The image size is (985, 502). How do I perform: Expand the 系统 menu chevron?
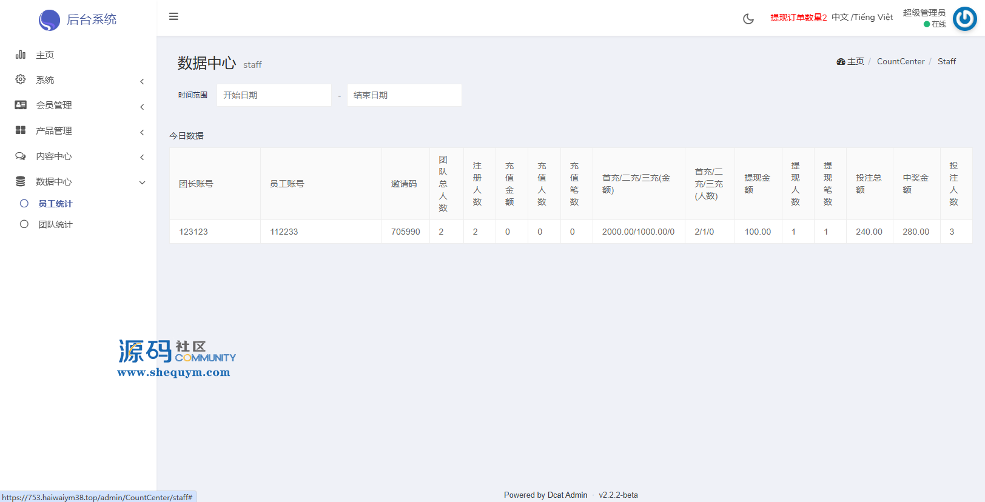point(142,81)
